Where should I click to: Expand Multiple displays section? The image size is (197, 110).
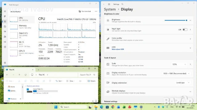tap(190, 92)
